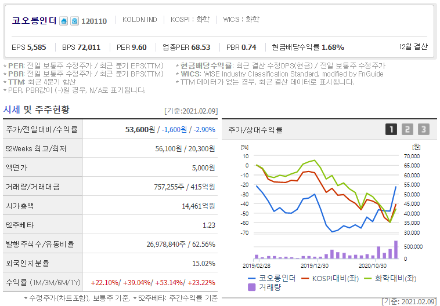Image resolution: width=440 pixels, height=306 pixels.
Task: Select trading volume 757,255주 / 415억원
Action: 185,187
